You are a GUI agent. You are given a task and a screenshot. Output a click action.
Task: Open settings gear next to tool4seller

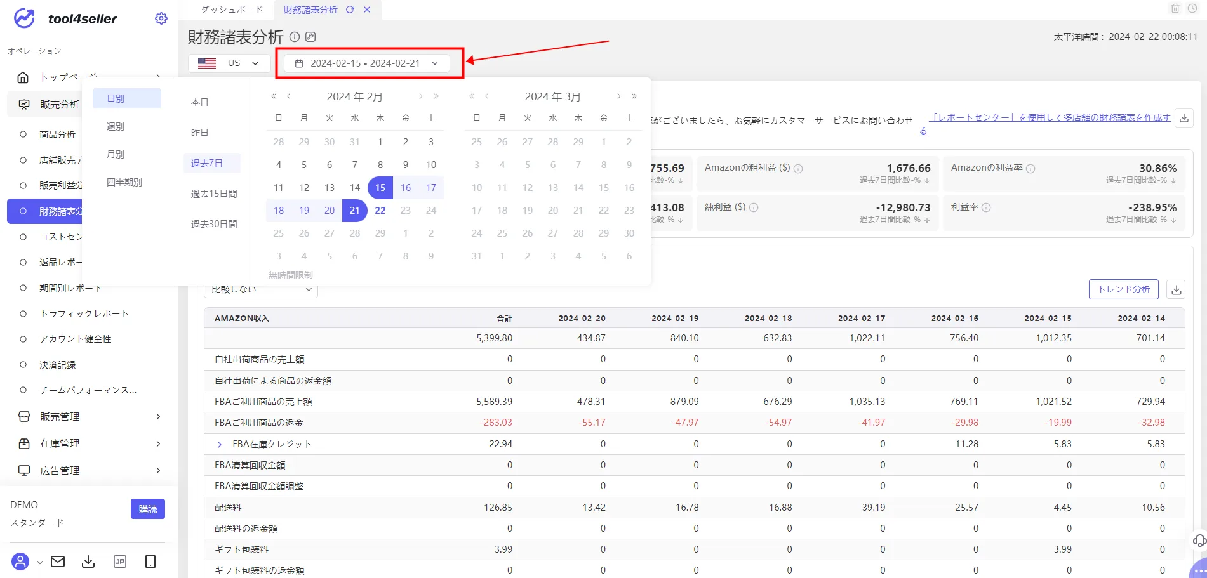[x=161, y=18]
